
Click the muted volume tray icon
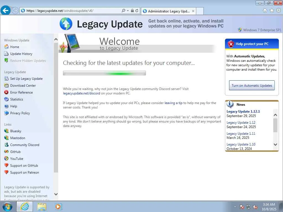point(255,207)
